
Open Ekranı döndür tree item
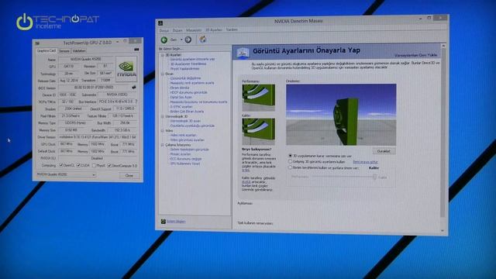click(180, 88)
